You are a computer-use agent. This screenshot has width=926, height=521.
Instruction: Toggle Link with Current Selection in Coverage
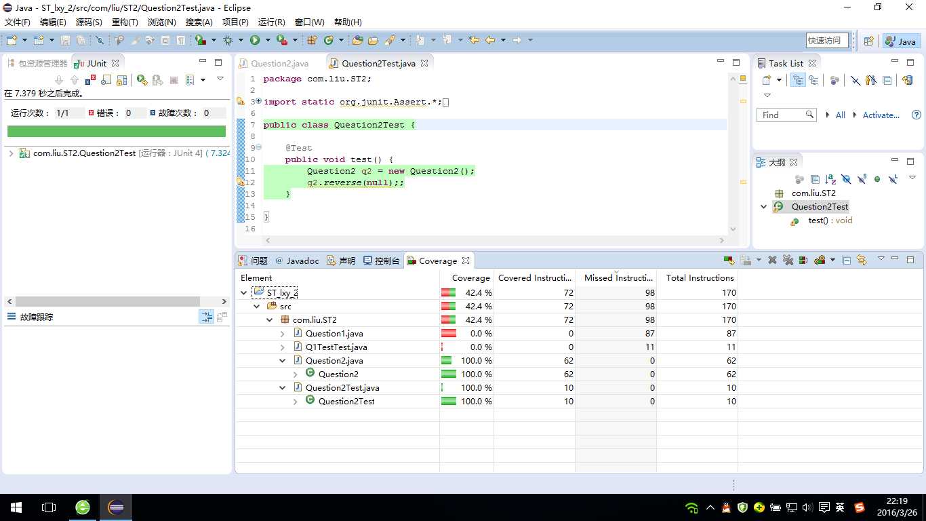862,260
